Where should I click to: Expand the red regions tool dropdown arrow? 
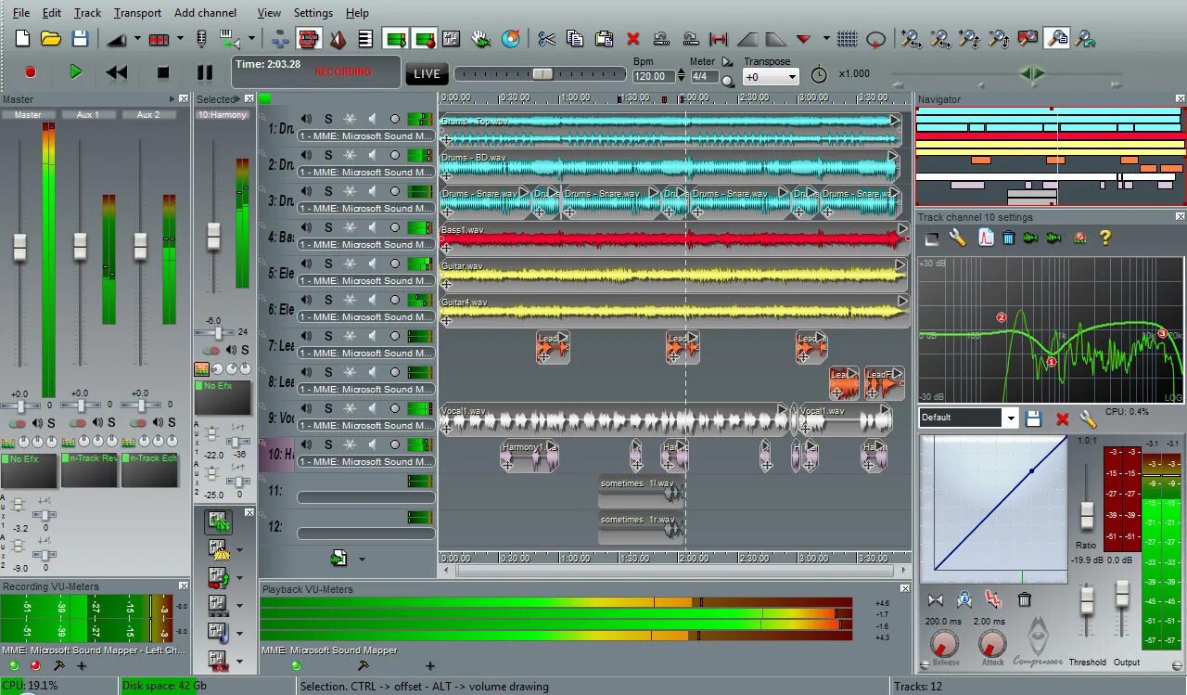coord(179,39)
